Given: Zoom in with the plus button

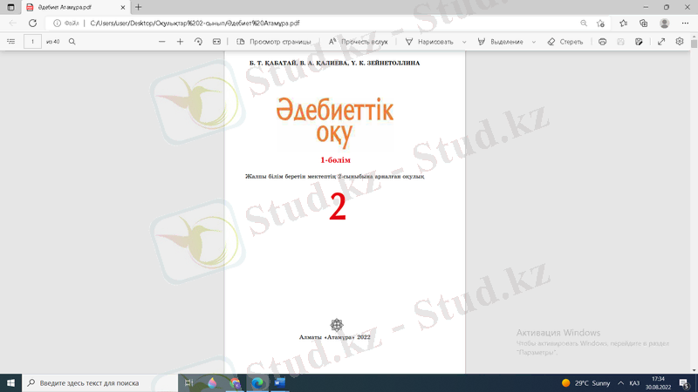Looking at the screenshot, I should [180, 41].
